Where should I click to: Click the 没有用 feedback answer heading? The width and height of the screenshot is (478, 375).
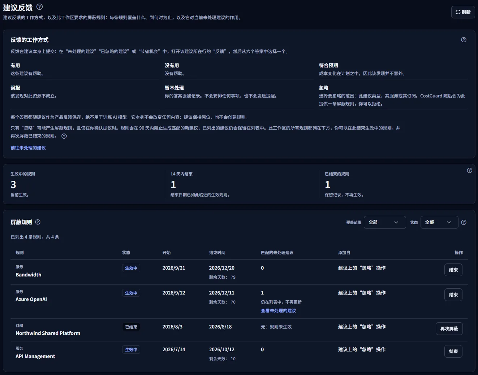pyautogui.click(x=172, y=65)
